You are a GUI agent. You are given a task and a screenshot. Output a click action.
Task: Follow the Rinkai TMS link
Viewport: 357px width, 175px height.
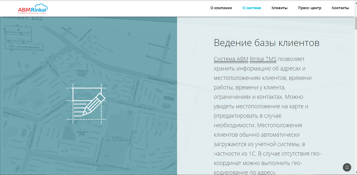click(x=263, y=59)
